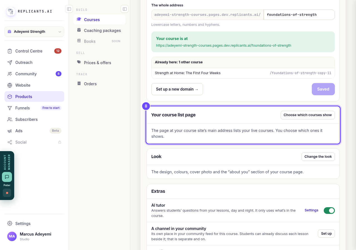Click the Prices & offers tag icon

(x=79, y=62)
